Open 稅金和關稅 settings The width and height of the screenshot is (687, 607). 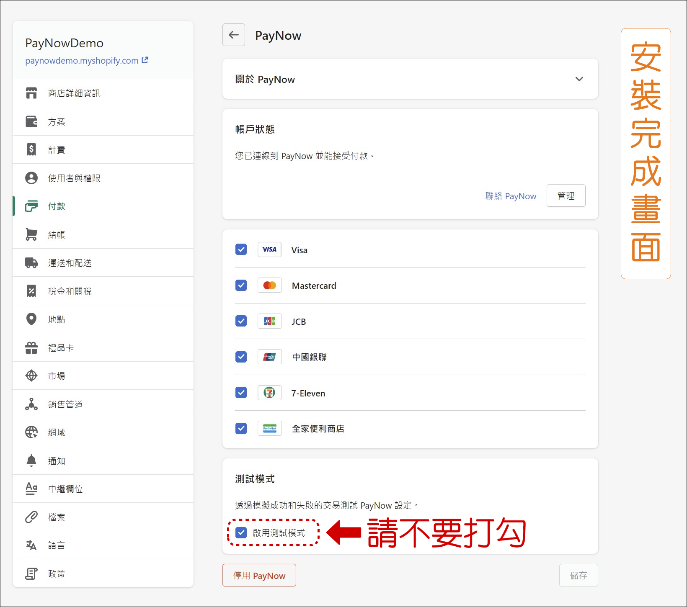103,291
